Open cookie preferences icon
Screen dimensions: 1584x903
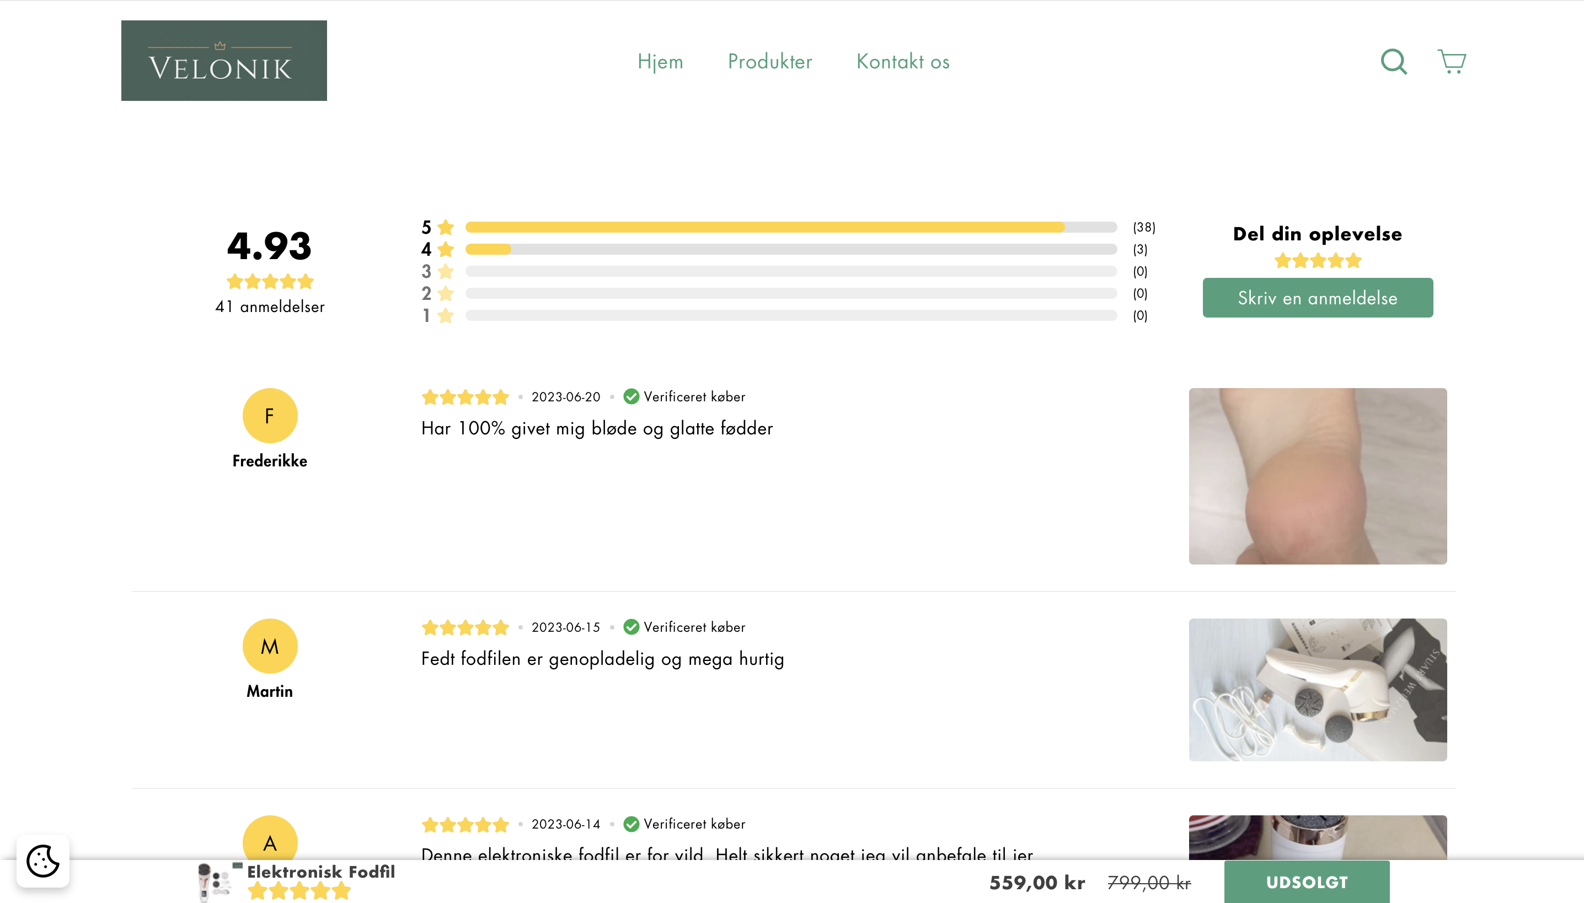[x=43, y=860]
